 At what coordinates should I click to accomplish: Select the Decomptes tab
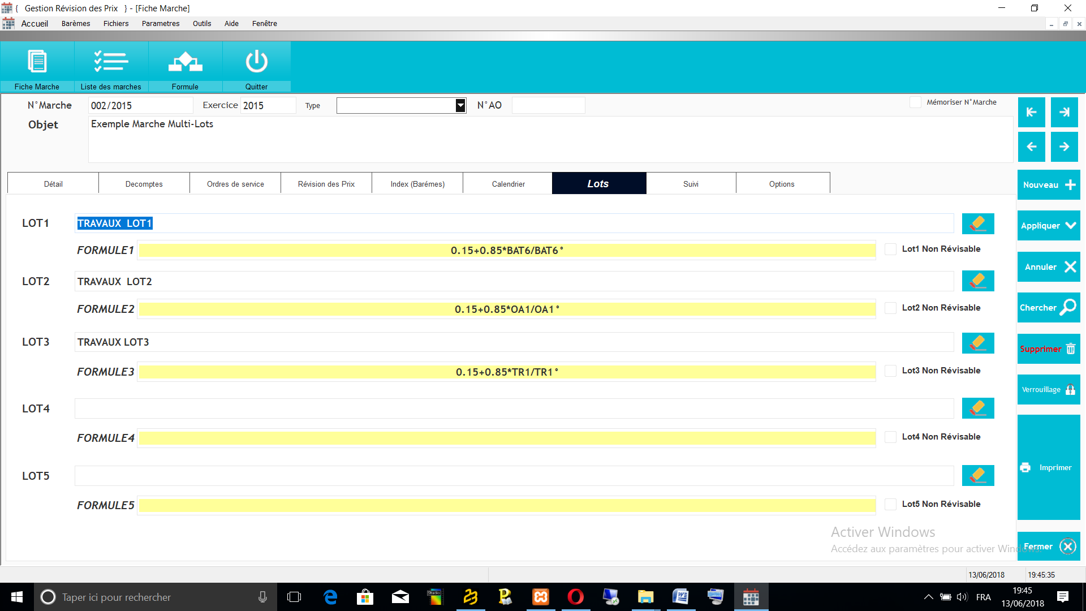pos(144,184)
